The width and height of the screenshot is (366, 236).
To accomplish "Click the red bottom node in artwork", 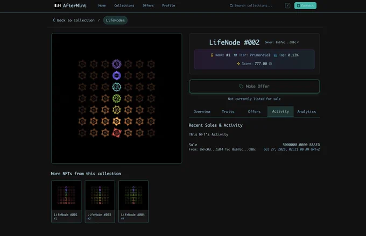I will 117,133.
